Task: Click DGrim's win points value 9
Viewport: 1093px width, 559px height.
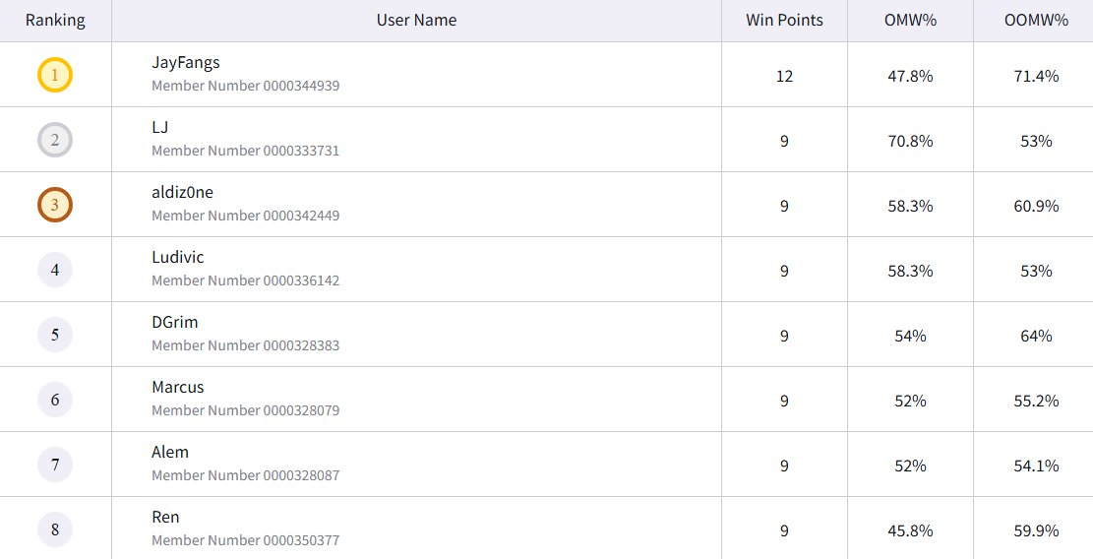Action: 784,335
